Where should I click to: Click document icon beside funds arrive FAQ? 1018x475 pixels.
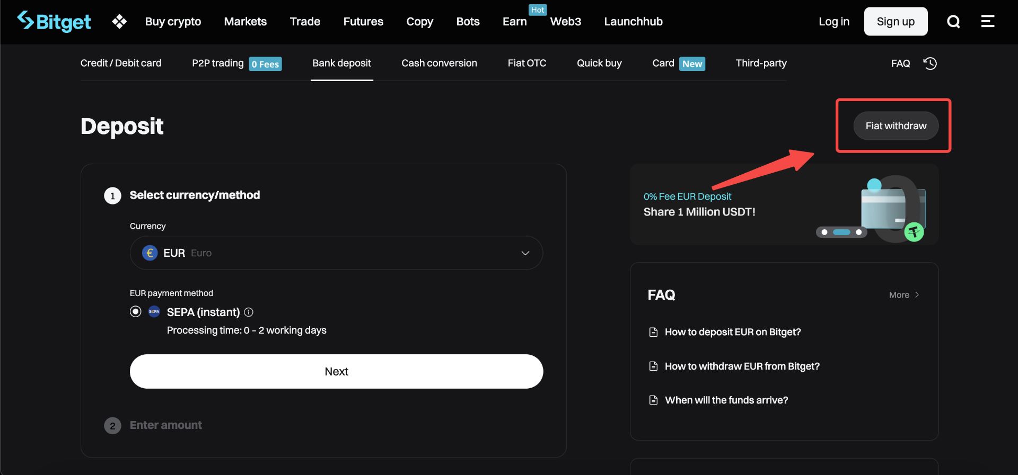[x=653, y=400]
